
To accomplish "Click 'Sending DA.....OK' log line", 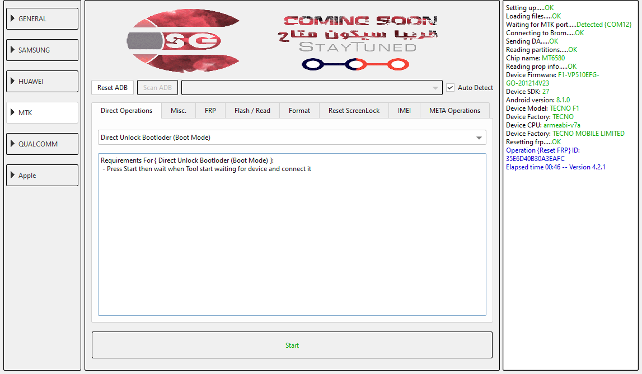I will click(x=532, y=41).
